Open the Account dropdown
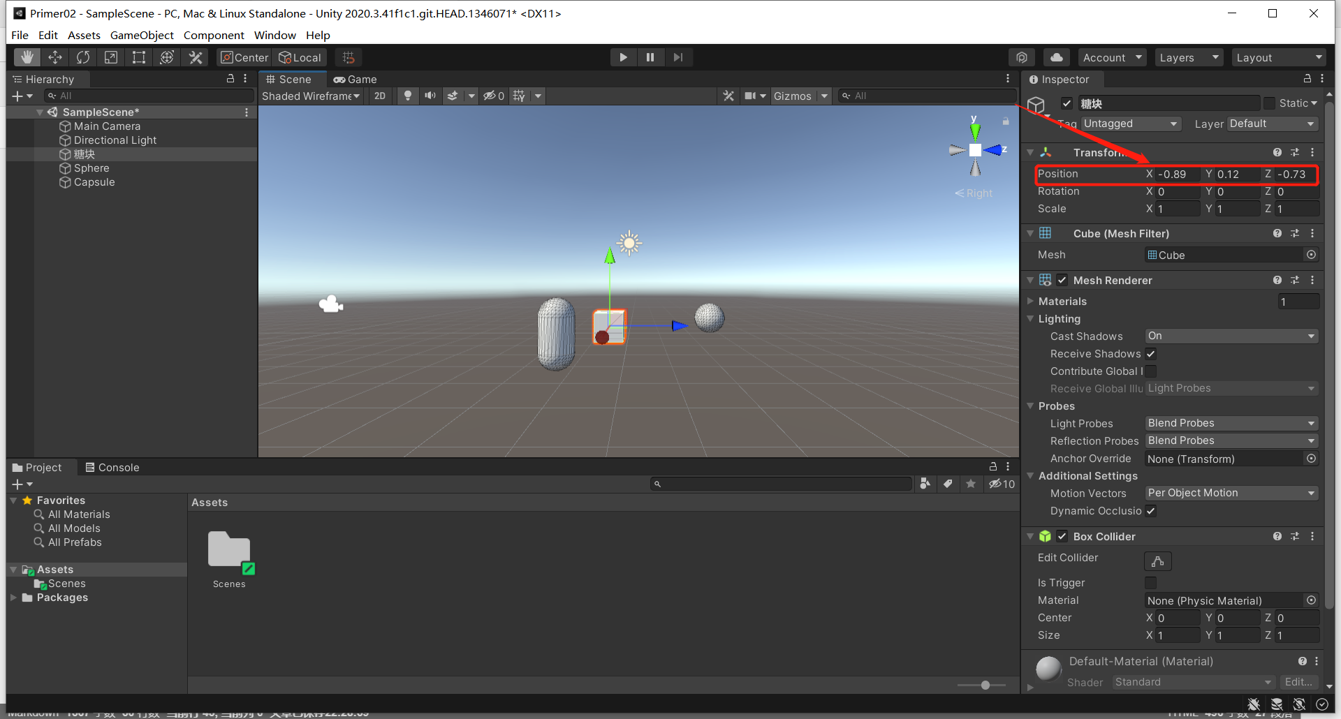Image resolution: width=1341 pixels, height=719 pixels. pos(1112,57)
